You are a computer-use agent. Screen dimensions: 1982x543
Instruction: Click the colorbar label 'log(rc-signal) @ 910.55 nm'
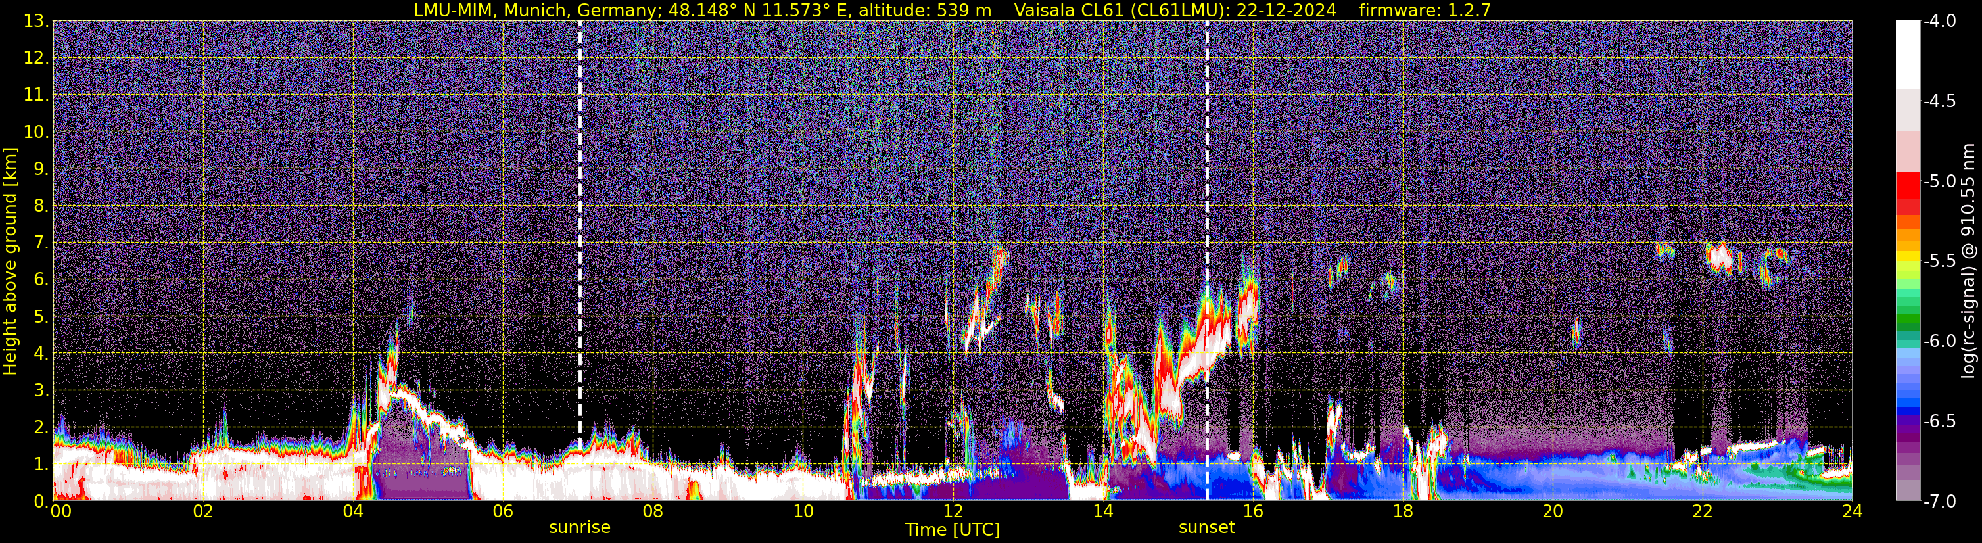(x=1968, y=261)
